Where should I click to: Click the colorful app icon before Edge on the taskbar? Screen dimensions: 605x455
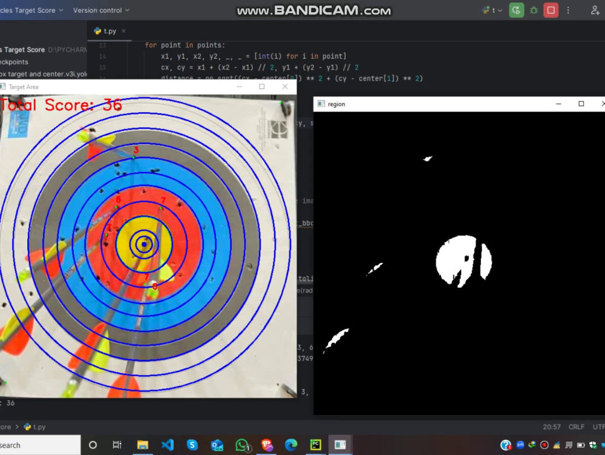point(267,445)
